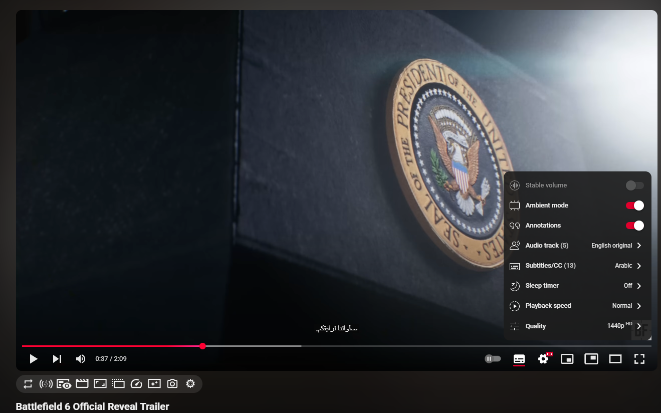The image size is (661, 413).
Task: Turn off the Ambient mode switch
Action: coord(635,205)
